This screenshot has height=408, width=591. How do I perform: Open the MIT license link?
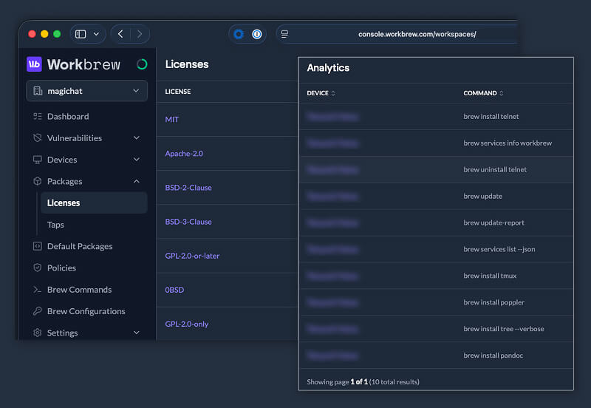(x=172, y=120)
